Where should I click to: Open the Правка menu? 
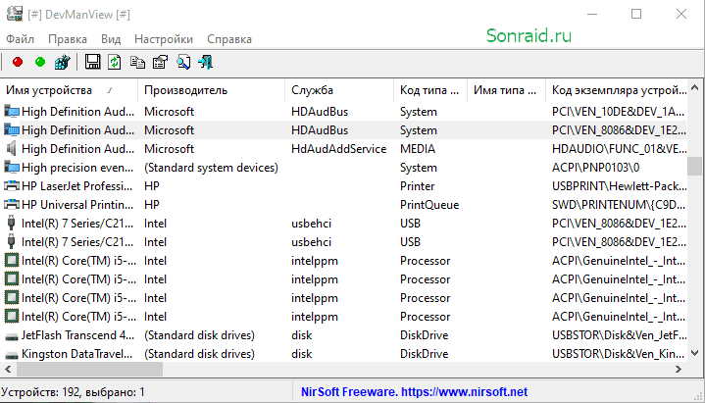[68, 39]
